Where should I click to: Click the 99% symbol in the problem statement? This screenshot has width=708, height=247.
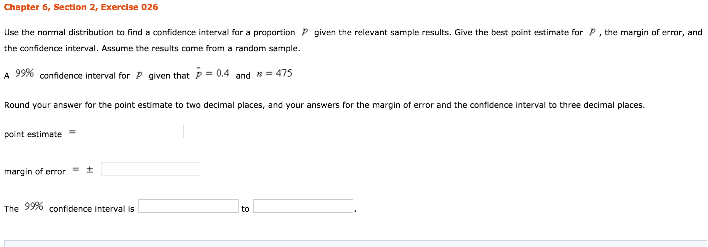pos(25,73)
